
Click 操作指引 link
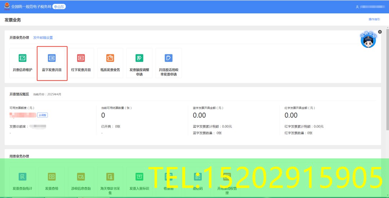click(374, 19)
